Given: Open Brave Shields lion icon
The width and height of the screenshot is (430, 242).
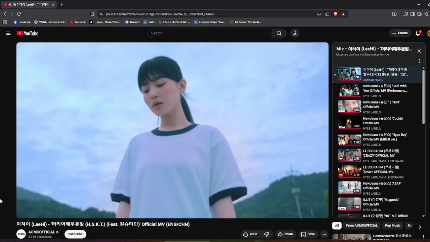Looking at the screenshot, I should [x=335, y=14].
